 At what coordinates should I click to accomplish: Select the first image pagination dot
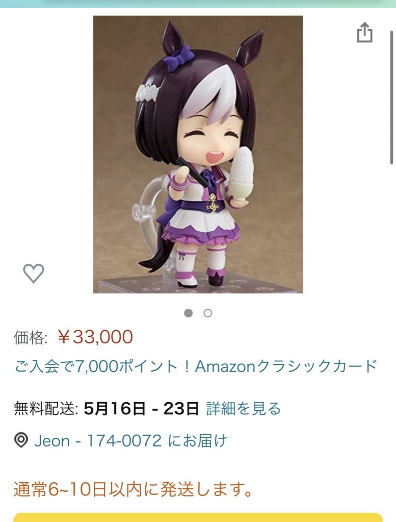point(189,313)
